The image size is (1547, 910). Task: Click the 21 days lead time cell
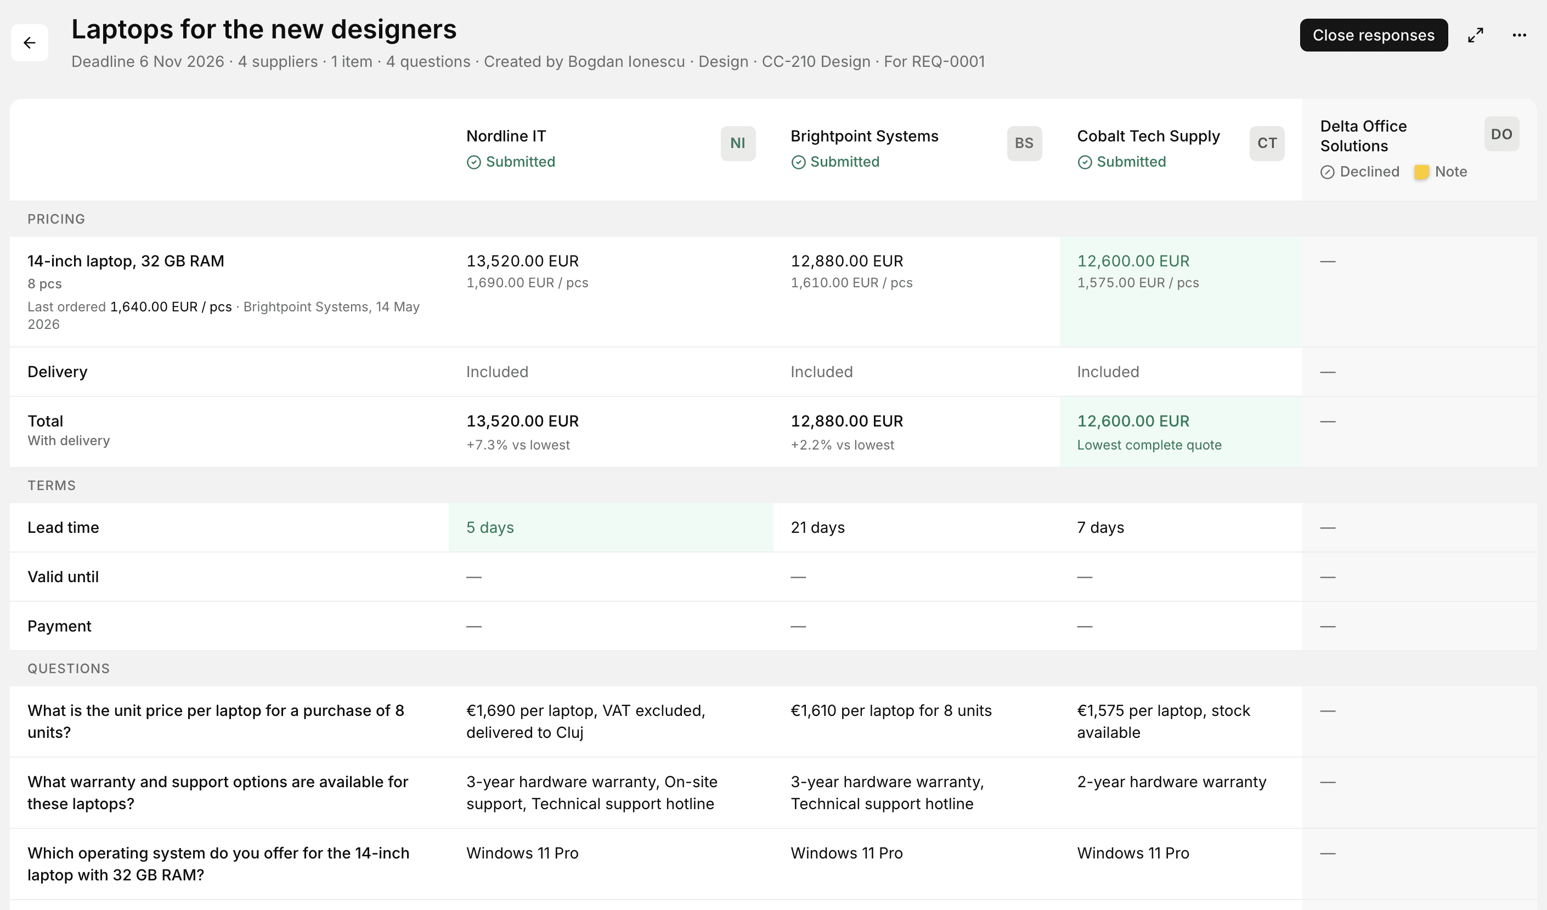[x=916, y=528]
